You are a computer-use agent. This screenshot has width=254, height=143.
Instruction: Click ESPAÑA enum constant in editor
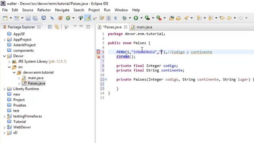tap(123, 57)
